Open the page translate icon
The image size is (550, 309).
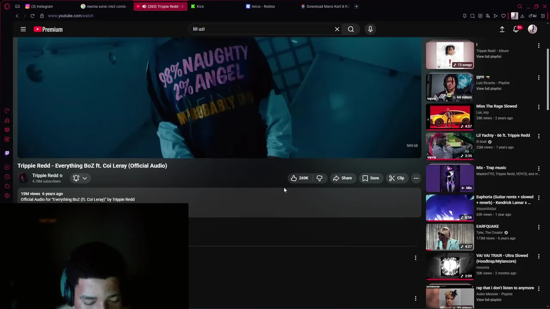pyautogui.click(x=488, y=16)
